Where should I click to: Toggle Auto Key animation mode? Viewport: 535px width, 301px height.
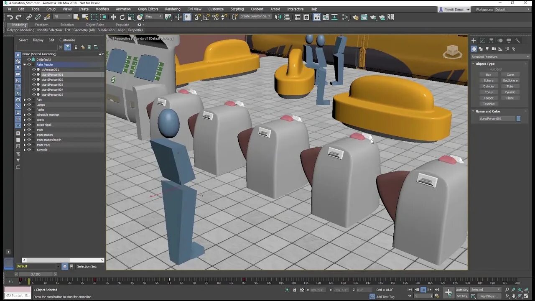tap(462, 290)
